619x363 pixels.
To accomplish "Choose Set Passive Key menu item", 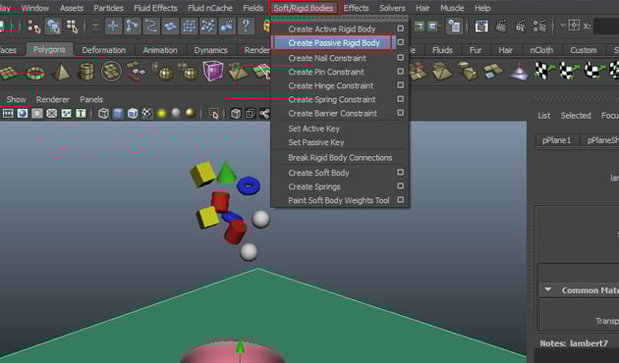I will pos(315,142).
